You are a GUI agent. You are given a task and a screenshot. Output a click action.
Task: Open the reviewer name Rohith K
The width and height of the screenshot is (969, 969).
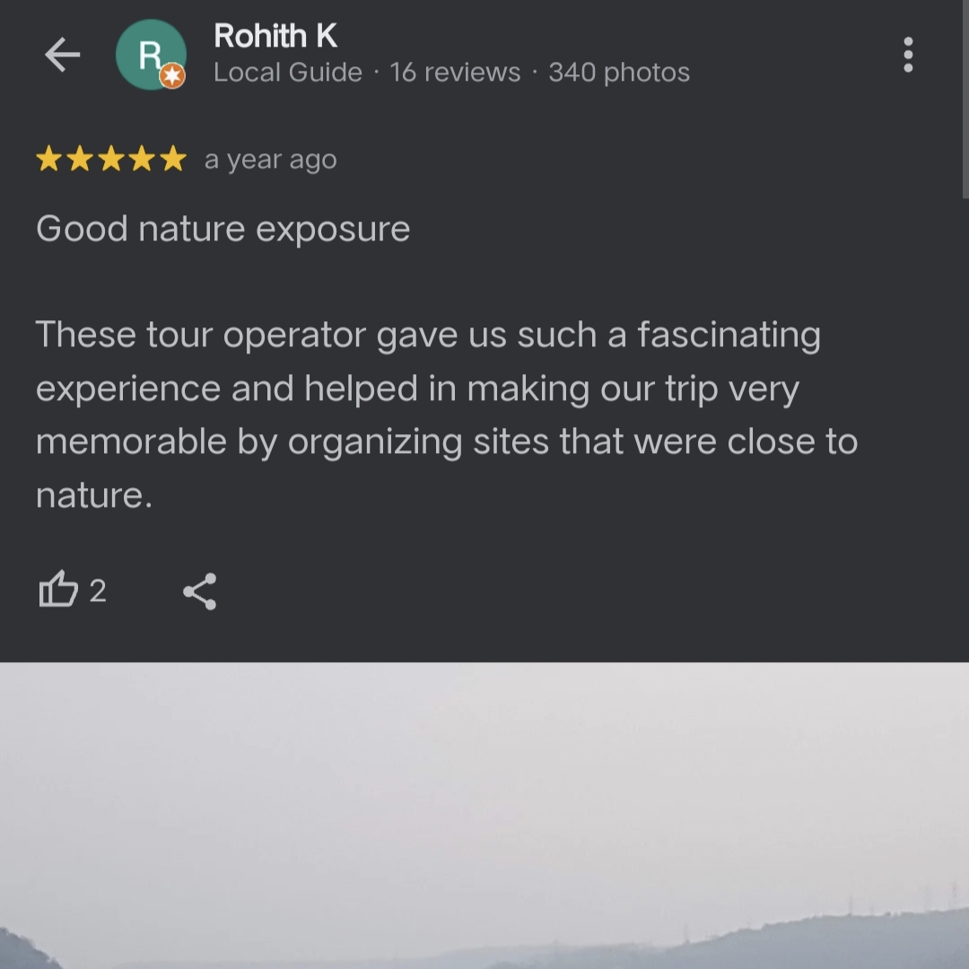point(275,35)
